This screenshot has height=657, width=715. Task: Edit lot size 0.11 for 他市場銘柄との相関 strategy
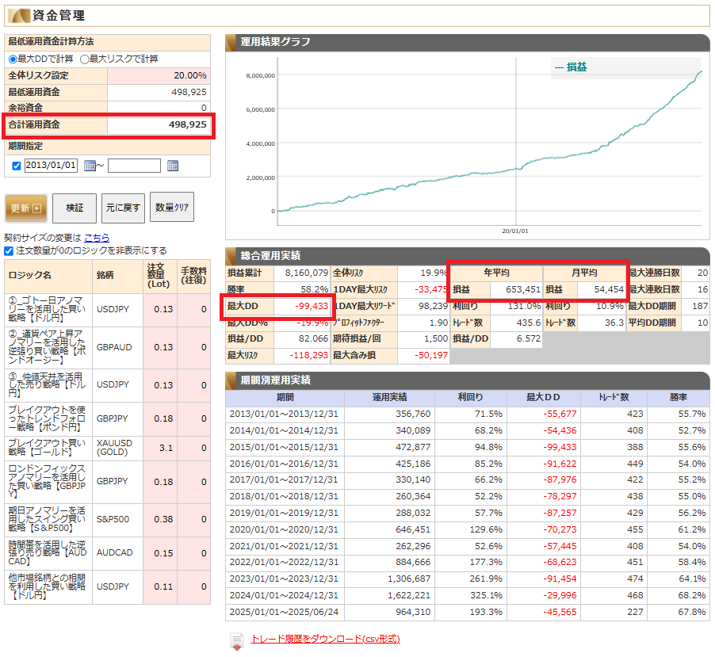pyautogui.click(x=160, y=587)
